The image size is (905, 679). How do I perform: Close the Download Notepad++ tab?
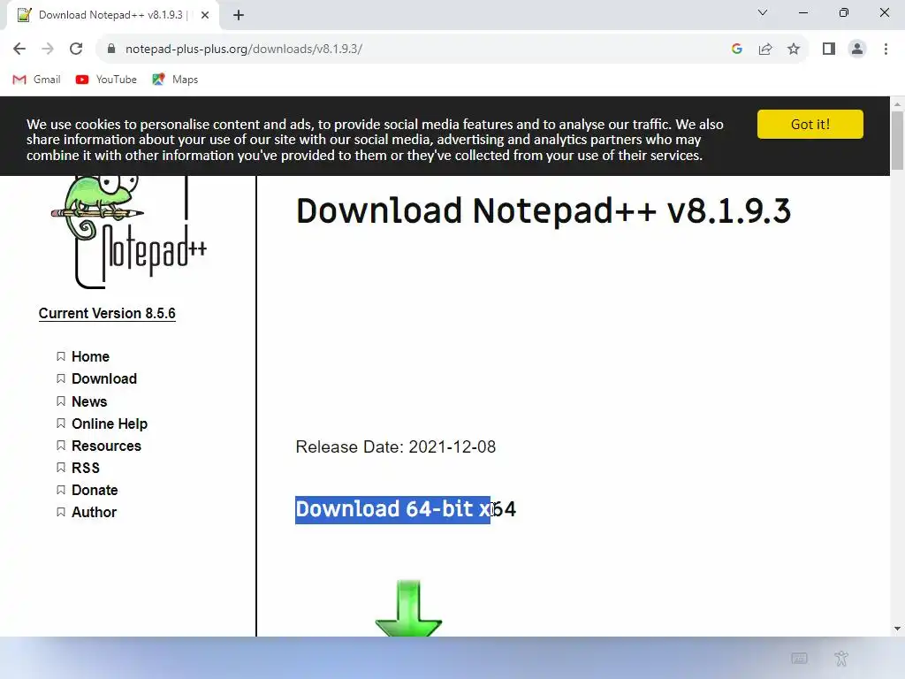pyautogui.click(x=205, y=15)
